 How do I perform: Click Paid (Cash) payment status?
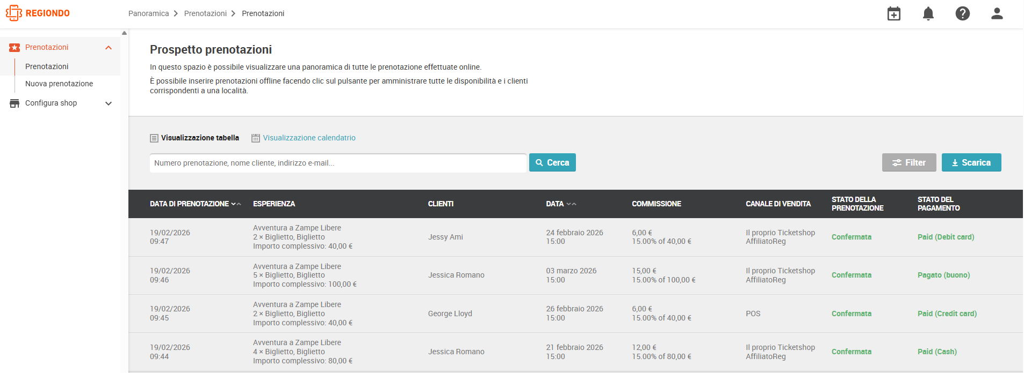[937, 352]
